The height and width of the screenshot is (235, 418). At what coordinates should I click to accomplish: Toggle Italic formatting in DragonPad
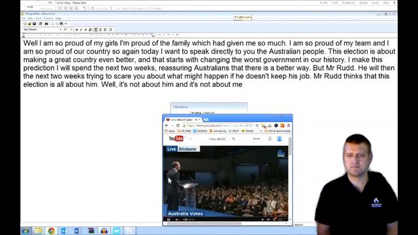pyautogui.click(x=81, y=29)
